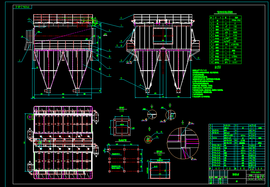Click the small detail circle with green bolt
270x187 pixels.
[148, 139]
